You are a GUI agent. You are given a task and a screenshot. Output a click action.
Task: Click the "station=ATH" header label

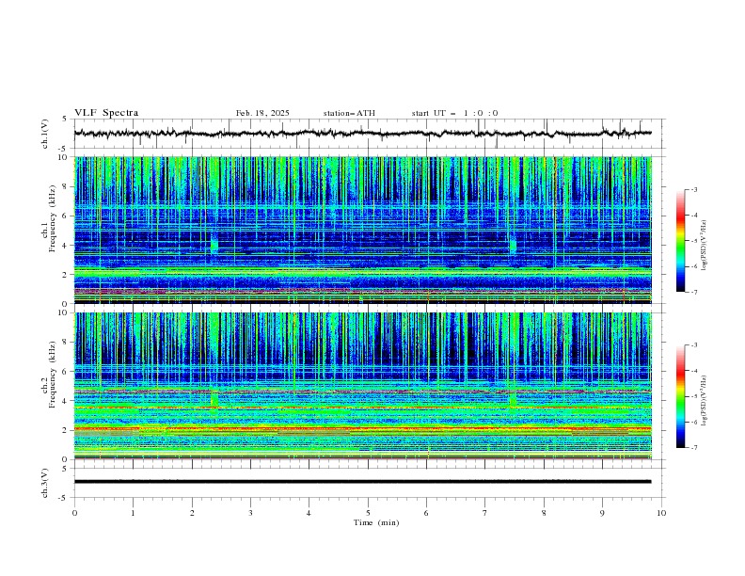pos(349,113)
